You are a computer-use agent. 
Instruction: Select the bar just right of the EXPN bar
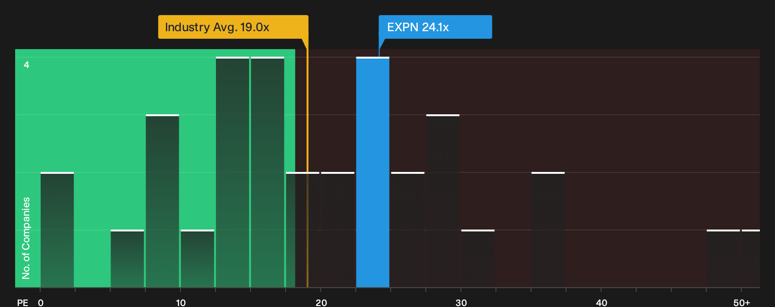point(408,230)
